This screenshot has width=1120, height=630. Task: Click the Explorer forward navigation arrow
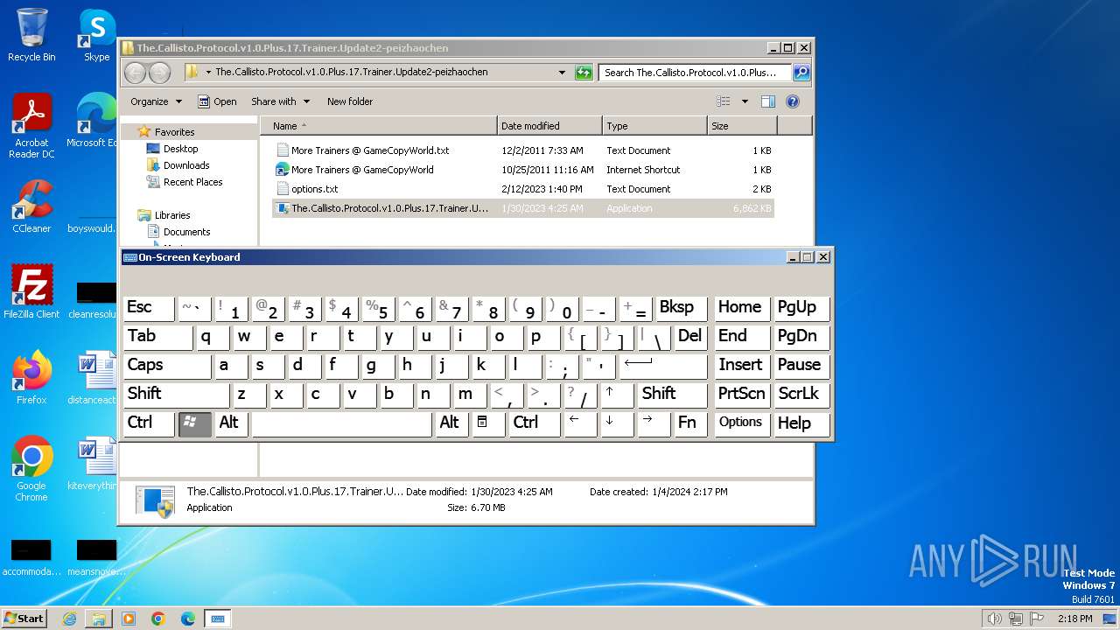click(159, 73)
